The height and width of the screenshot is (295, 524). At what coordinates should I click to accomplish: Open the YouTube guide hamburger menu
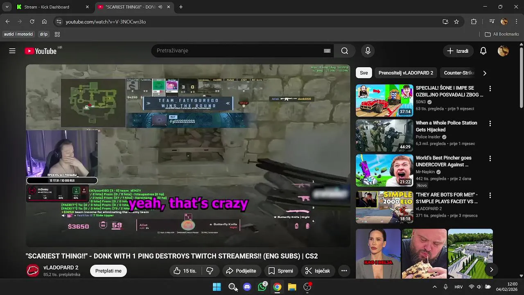click(x=12, y=51)
